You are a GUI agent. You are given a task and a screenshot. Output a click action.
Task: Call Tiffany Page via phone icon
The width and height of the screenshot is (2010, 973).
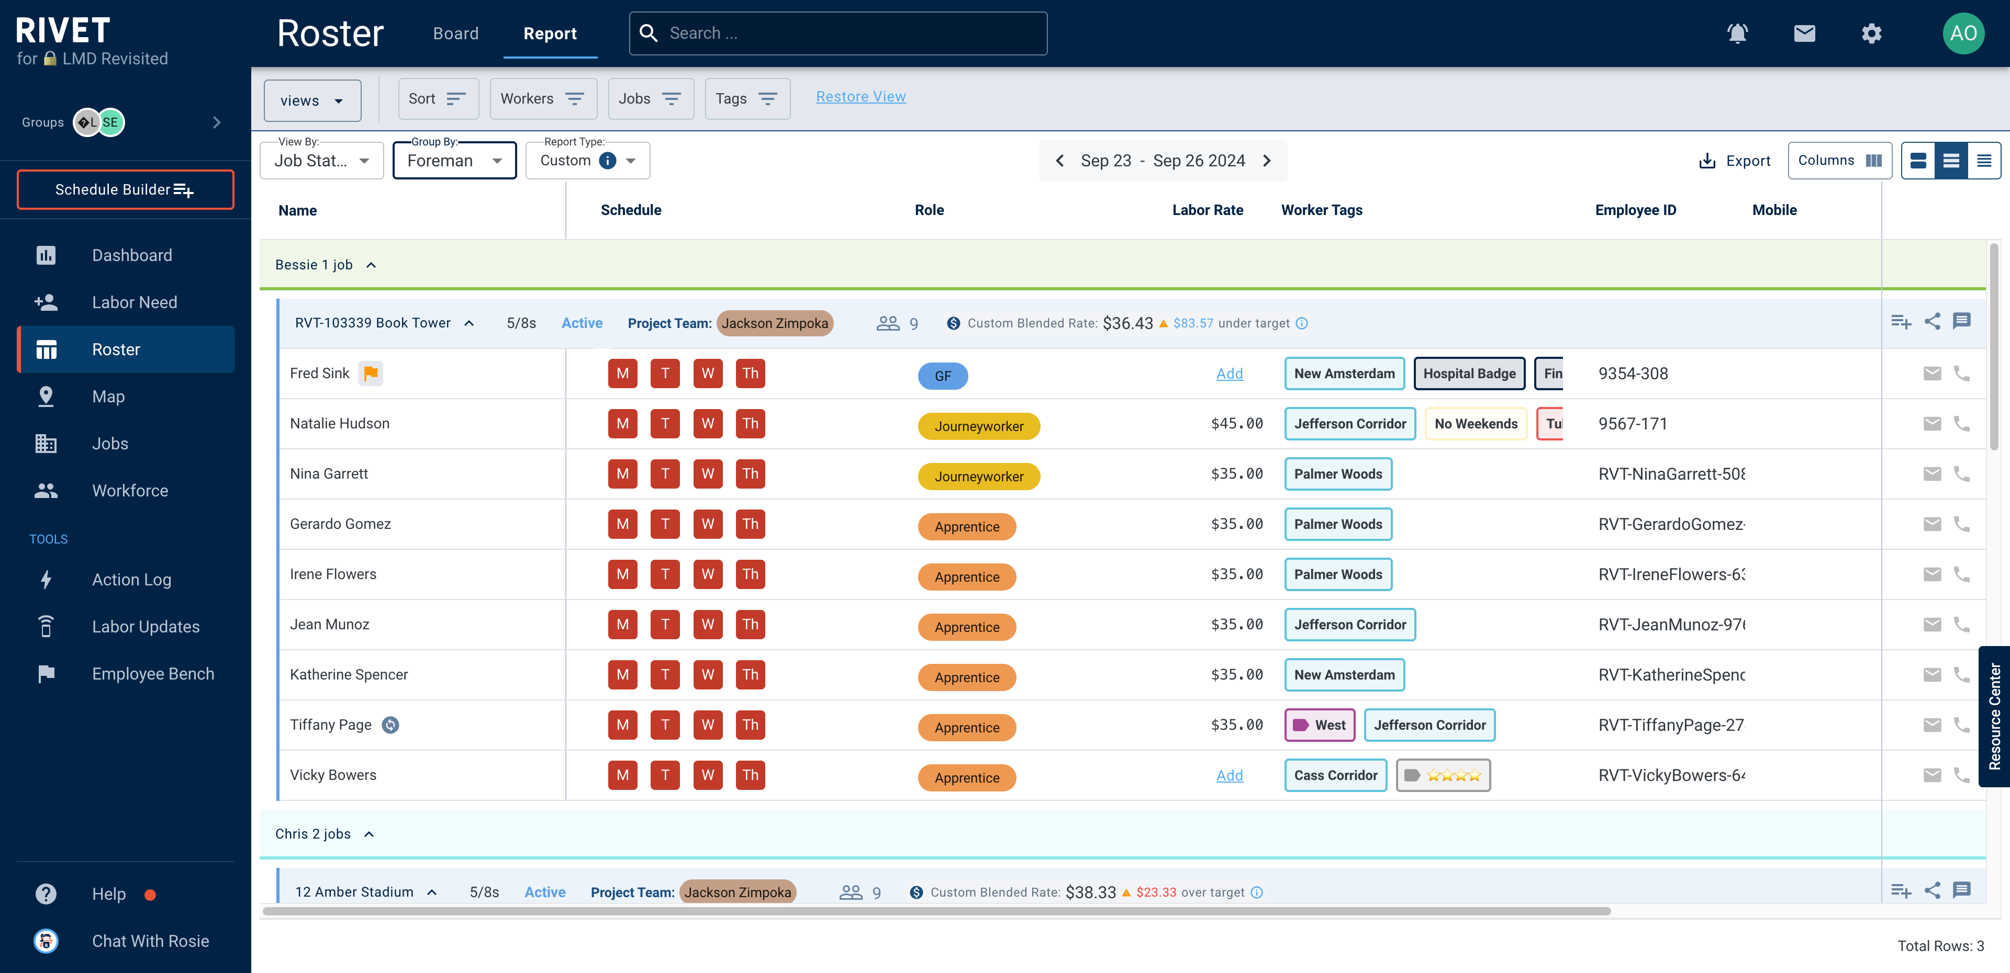[1961, 725]
